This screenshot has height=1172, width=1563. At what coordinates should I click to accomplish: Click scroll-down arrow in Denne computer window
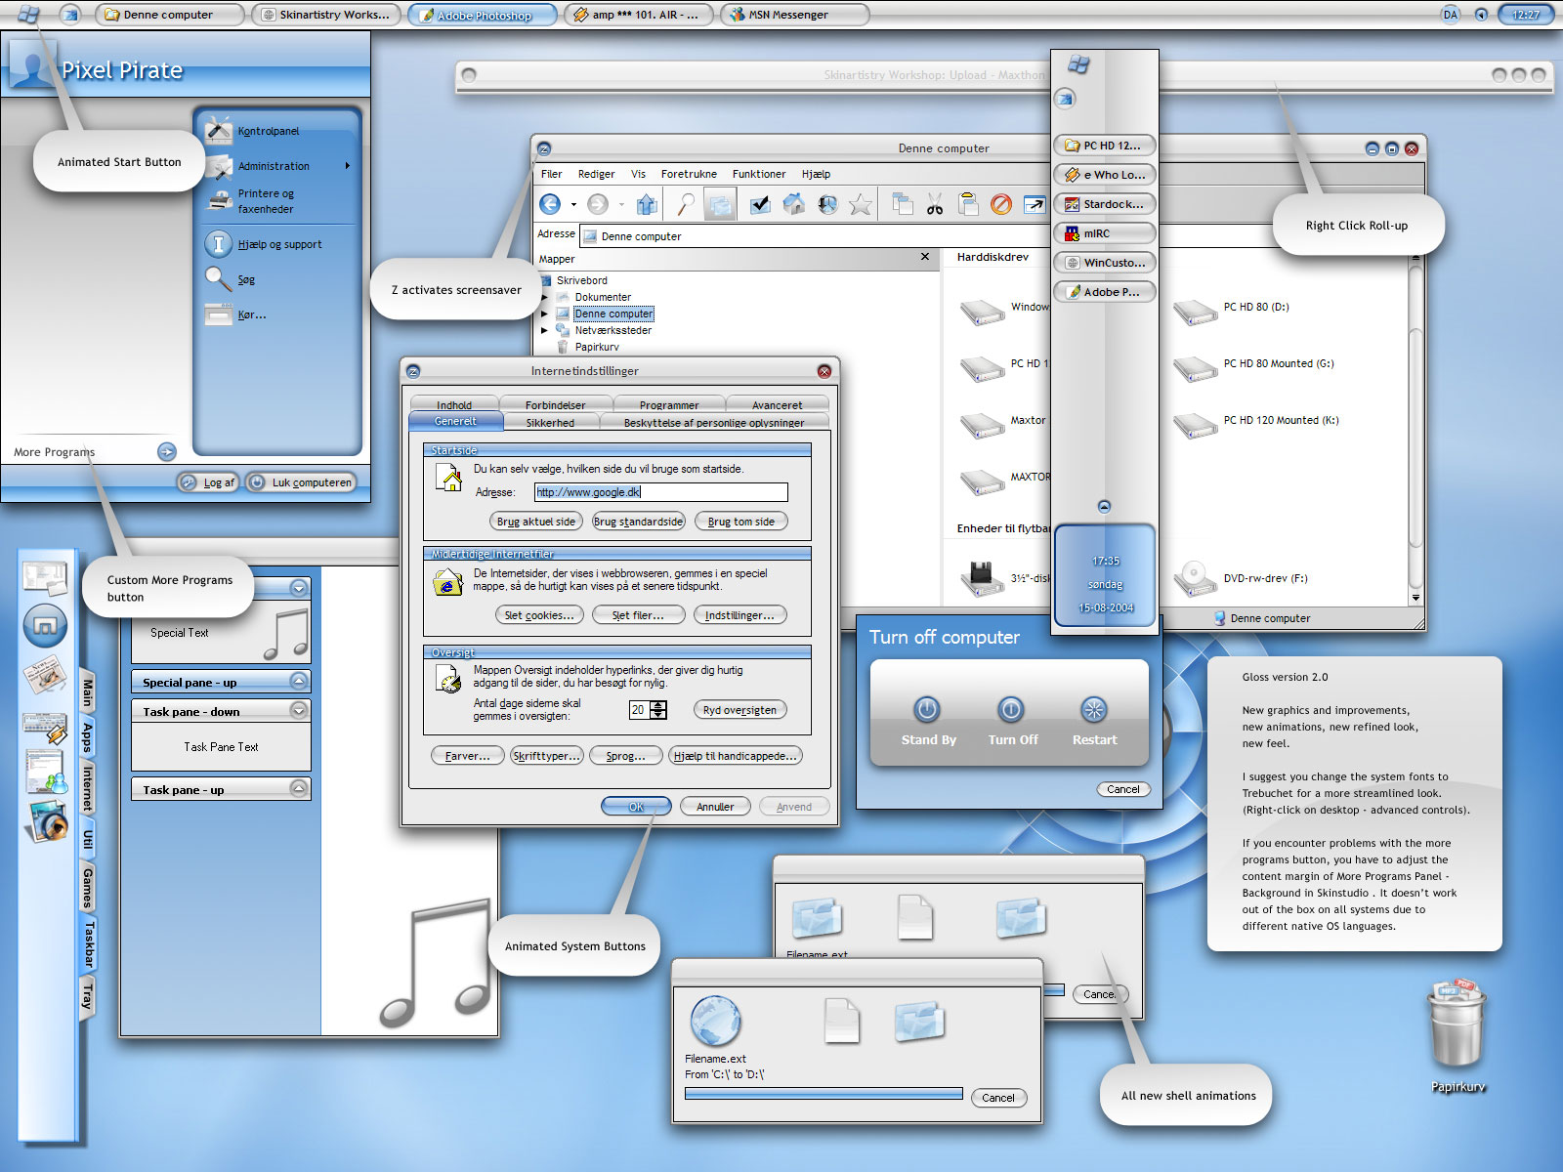tap(1415, 598)
